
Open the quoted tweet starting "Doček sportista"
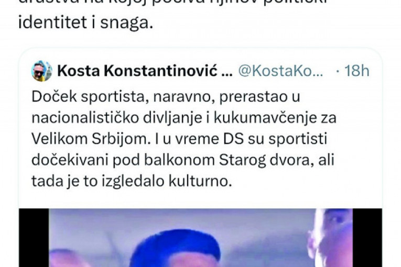pyautogui.click(x=184, y=139)
